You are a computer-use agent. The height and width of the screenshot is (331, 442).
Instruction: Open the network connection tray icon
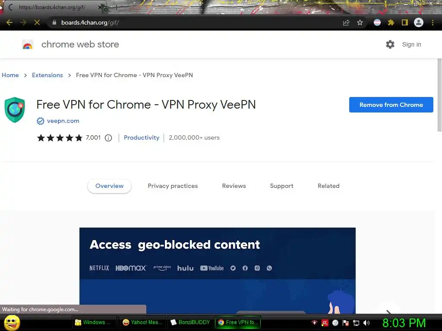click(x=356, y=323)
